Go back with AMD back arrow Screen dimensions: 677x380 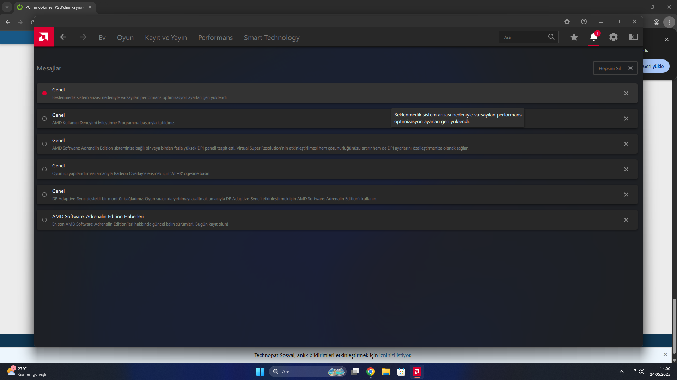63,37
